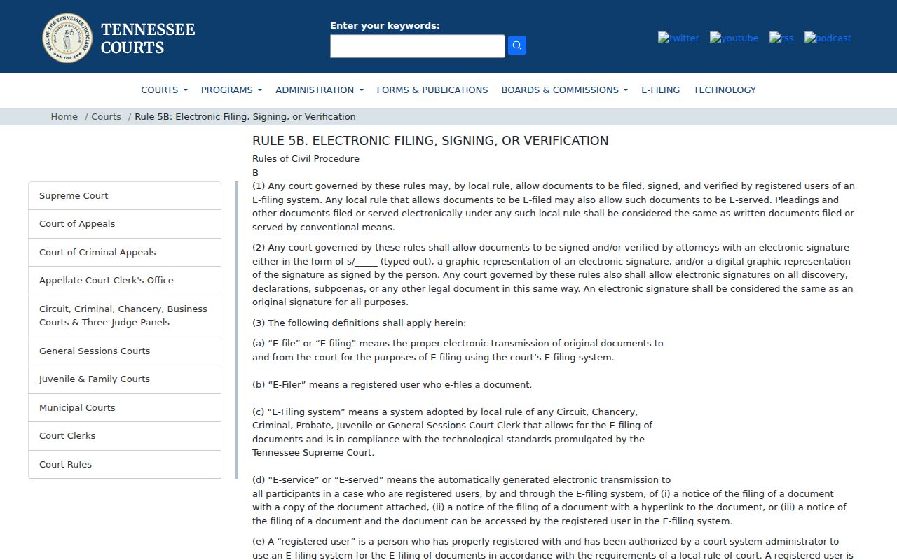Click 'Tennessee Supreme Court.' text in definition (c)
Image resolution: width=897 pixels, height=560 pixels.
[x=313, y=453]
